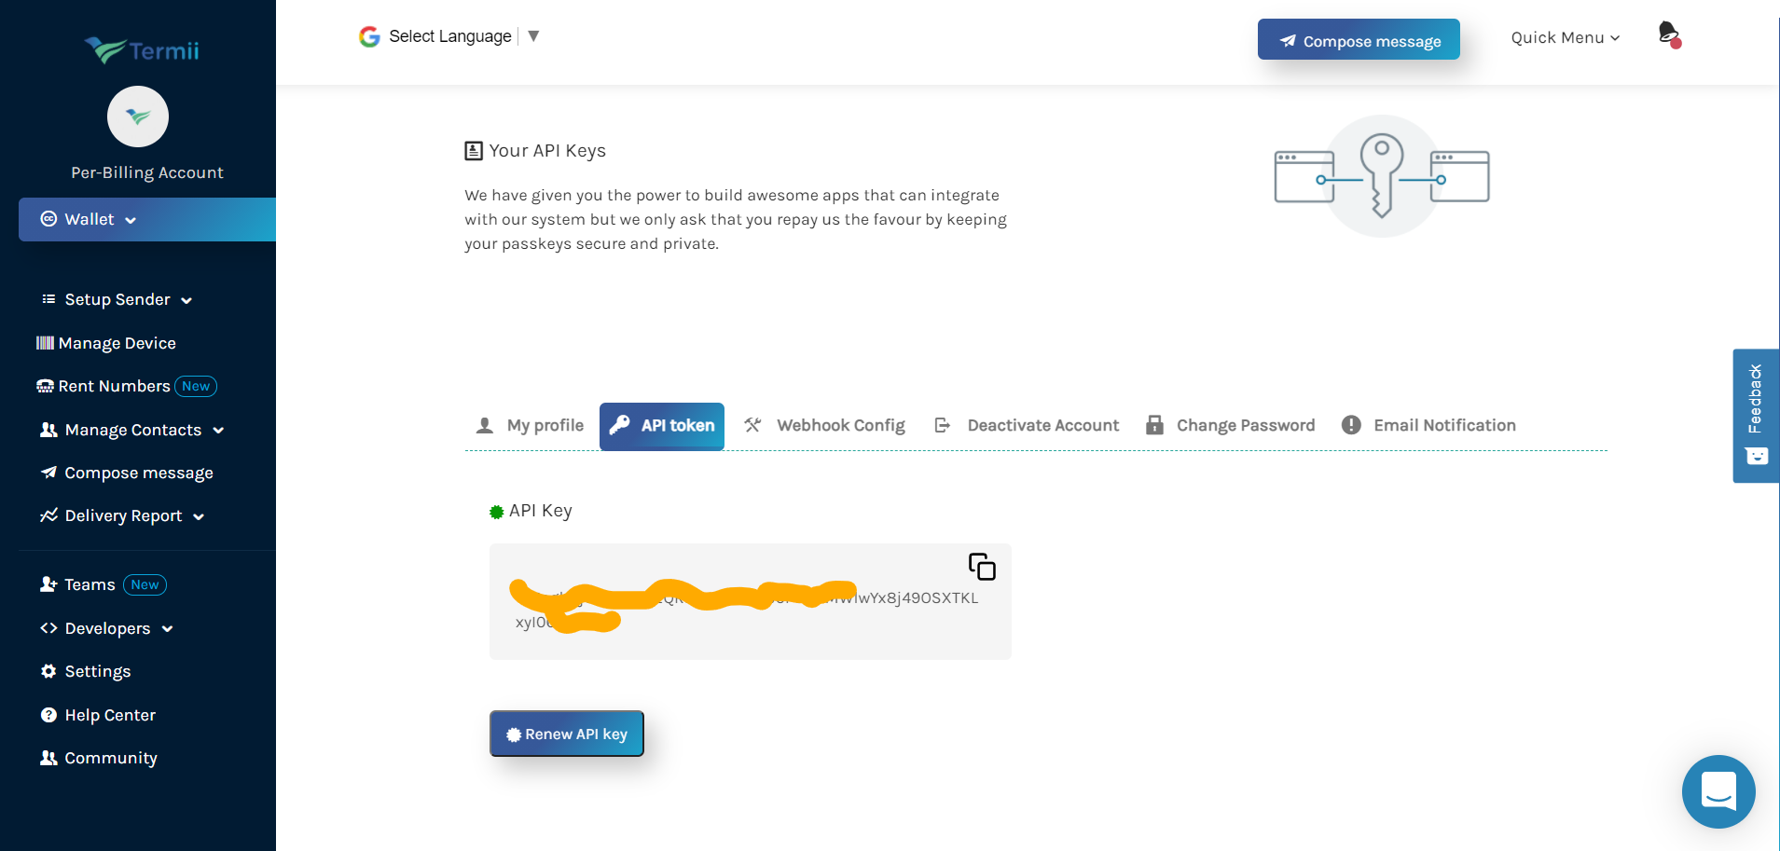Screen dimensions: 1780x851
Task: Expand the Setup Sender menu
Action: point(117,299)
